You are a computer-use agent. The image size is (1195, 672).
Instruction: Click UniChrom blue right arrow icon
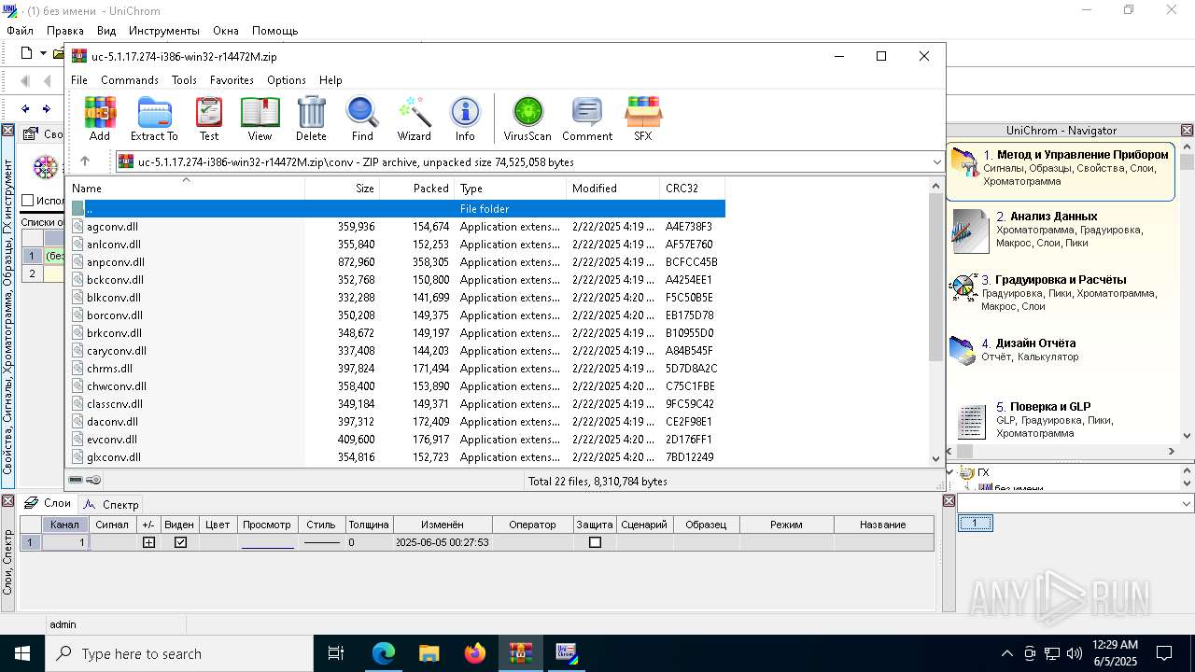tap(47, 108)
